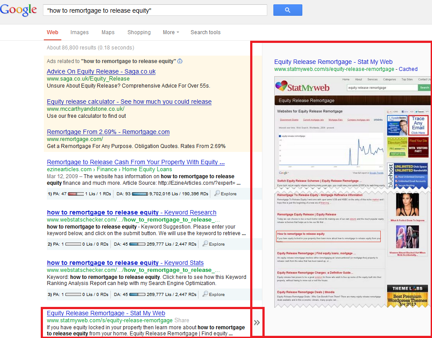Click '9,702,016 Lks / 190,396 RDs' text

179,194
